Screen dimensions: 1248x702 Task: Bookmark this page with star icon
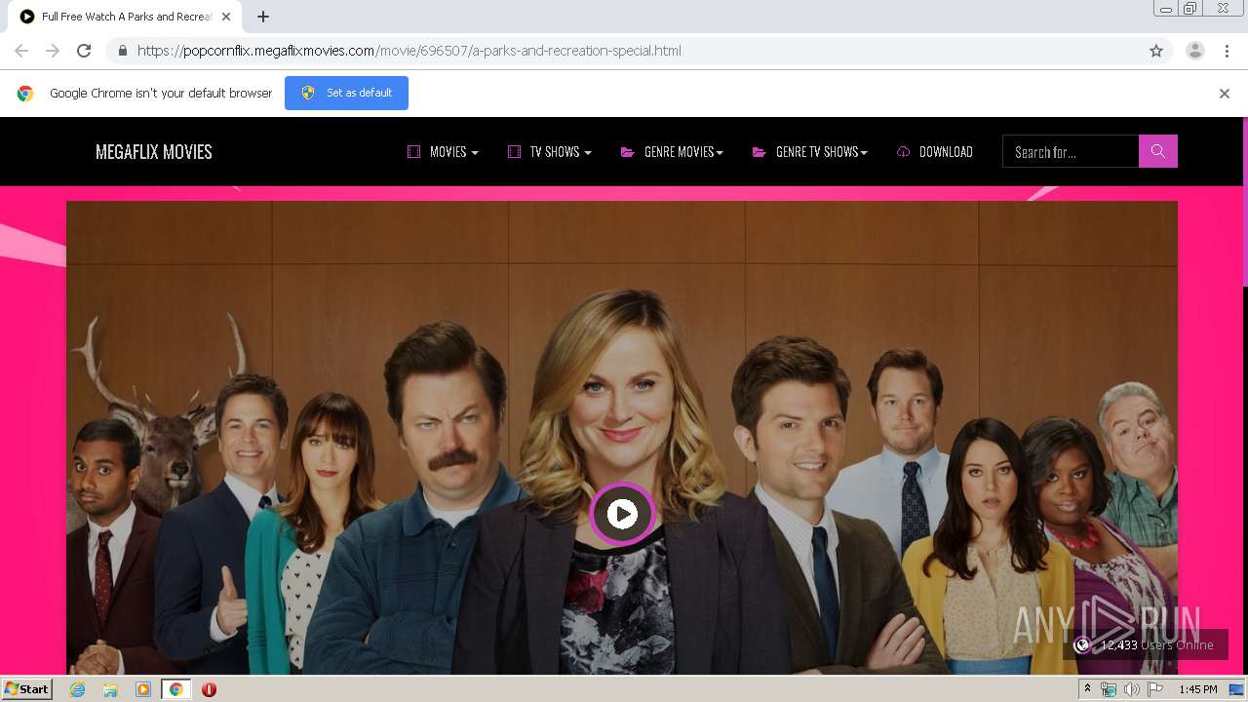pos(1156,51)
